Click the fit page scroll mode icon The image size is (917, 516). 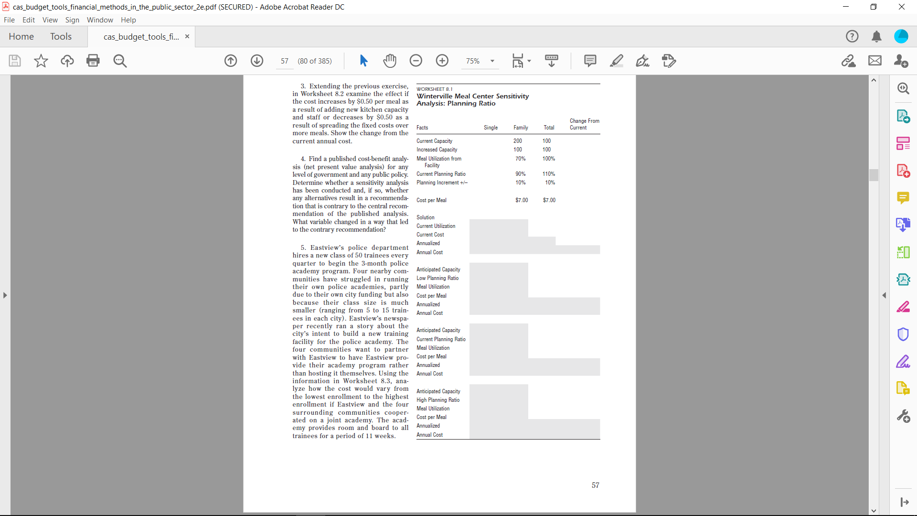pyautogui.click(x=518, y=61)
